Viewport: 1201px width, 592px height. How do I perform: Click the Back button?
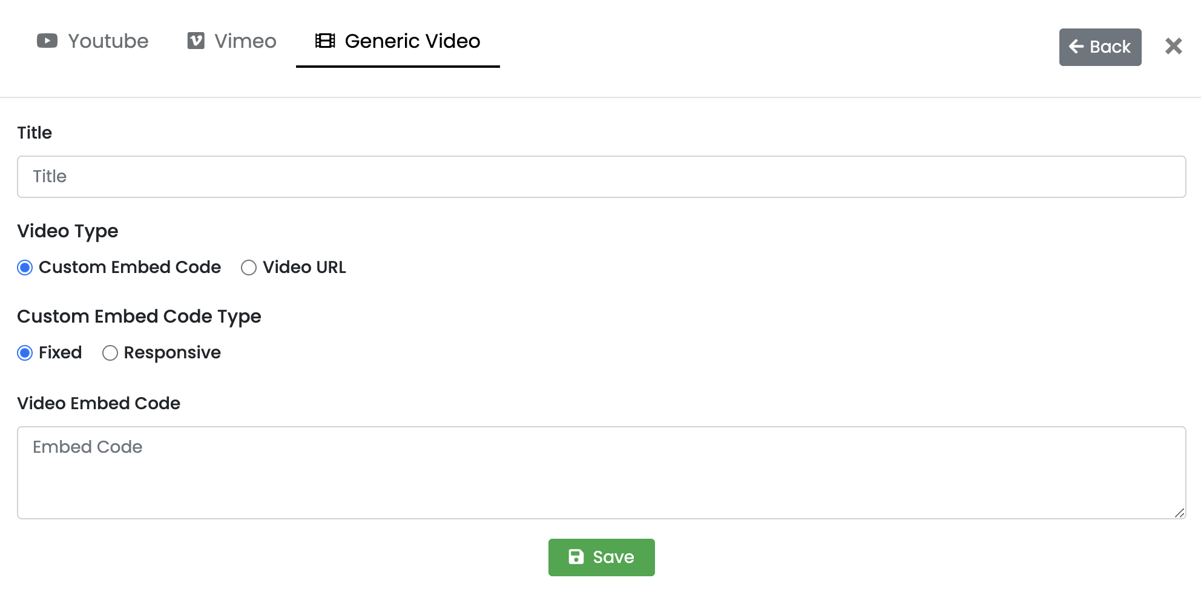point(1100,47)
